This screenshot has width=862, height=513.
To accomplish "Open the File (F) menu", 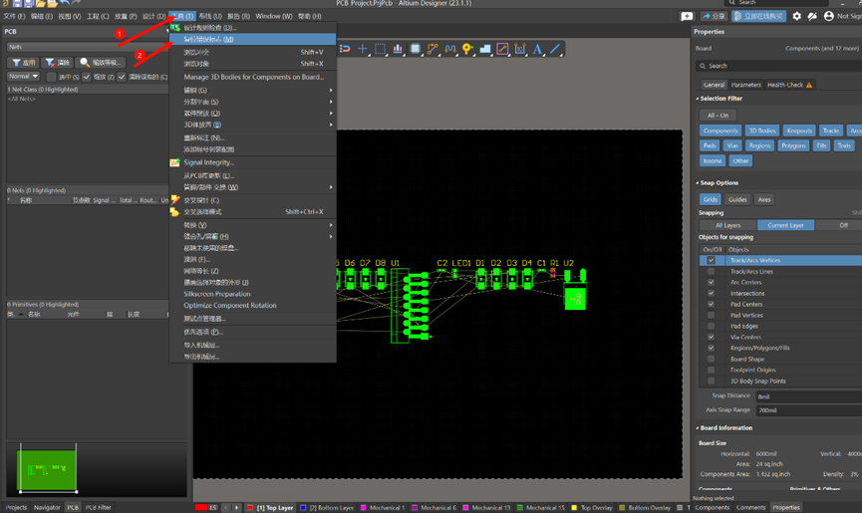I will pos(14,16).
